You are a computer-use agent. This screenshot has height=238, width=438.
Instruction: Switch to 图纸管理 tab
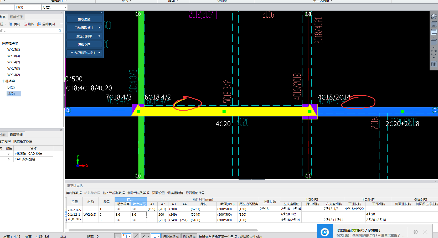16,17
